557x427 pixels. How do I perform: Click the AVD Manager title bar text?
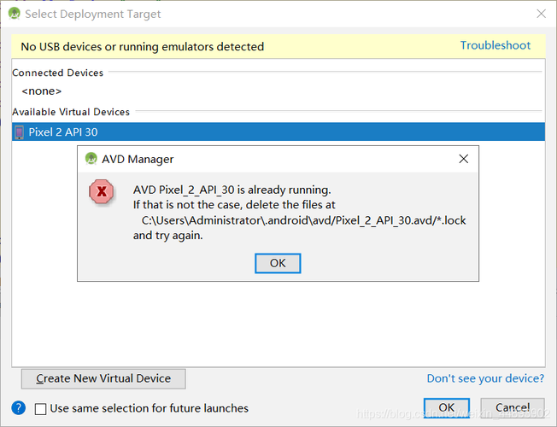pyautogui.click(x=138, y=159)
